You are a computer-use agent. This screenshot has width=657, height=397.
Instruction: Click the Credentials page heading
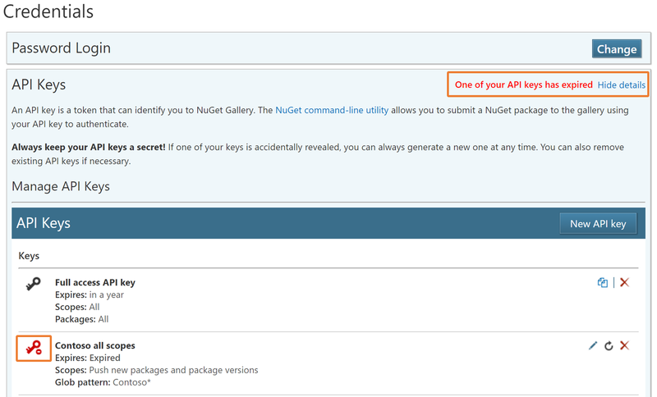point(48,11)
